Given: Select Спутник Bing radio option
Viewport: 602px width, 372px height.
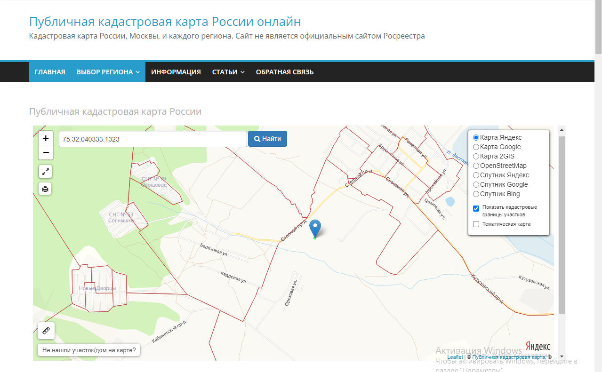Looking at the screenshot, I should click(476, 194).
